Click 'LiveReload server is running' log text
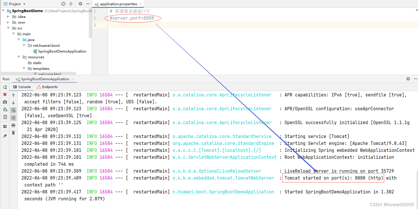 point(321,171)
